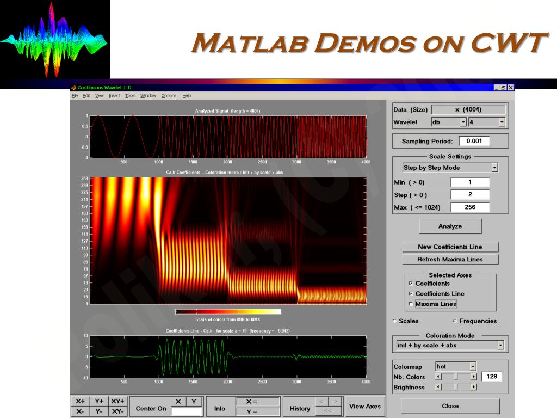Decrease Brightness with left arrow
Image resolution: width=557 pixels, height=418 pixels.
tap(438, 387)
